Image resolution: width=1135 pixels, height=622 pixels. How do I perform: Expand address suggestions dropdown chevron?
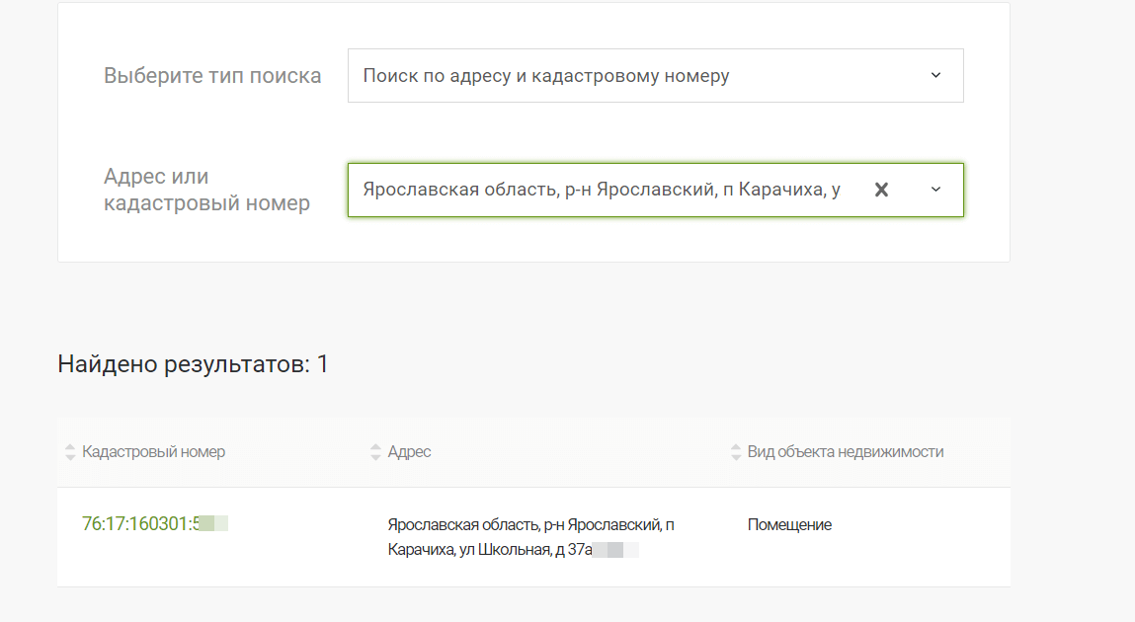pyautogui.click(x=935, y=190)
